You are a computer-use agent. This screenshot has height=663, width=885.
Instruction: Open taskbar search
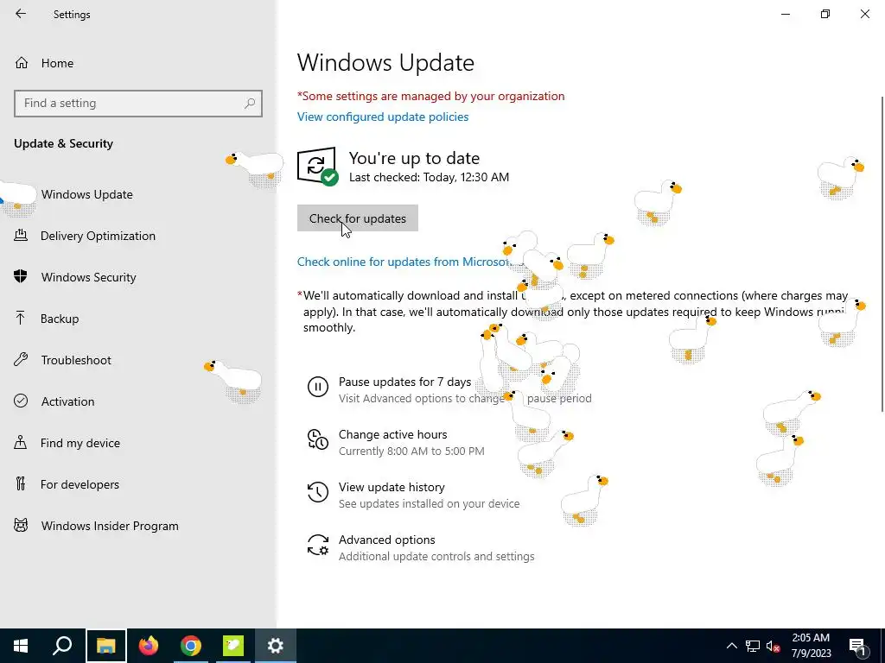[x=63, y=646]
